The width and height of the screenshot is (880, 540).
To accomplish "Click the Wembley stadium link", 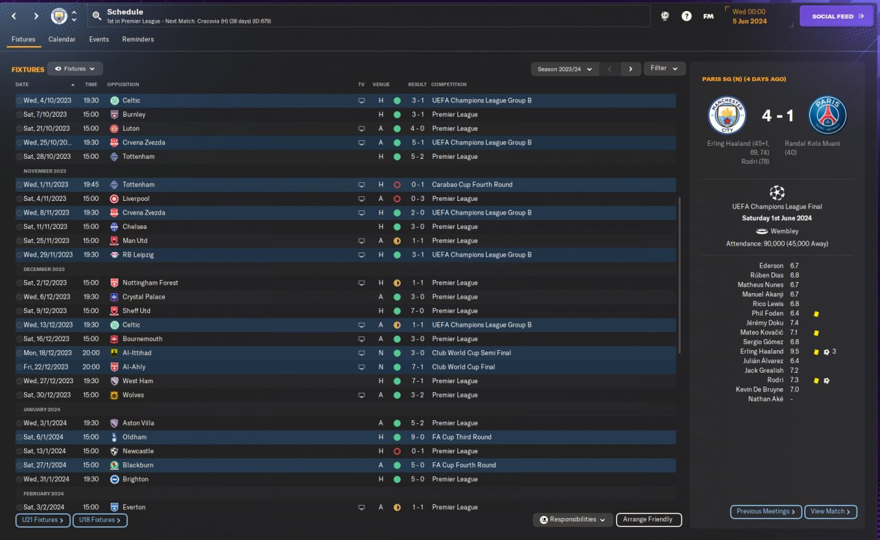I will pos(784,232).
